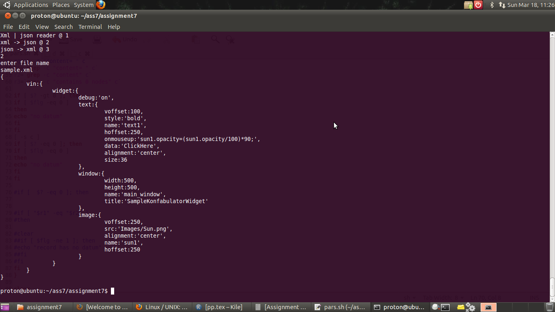Click the window title 'proton@ubuntu: ~/ass7/assignment7'
The width and height of the screenshot is (555, 312).
coord(84,16)
